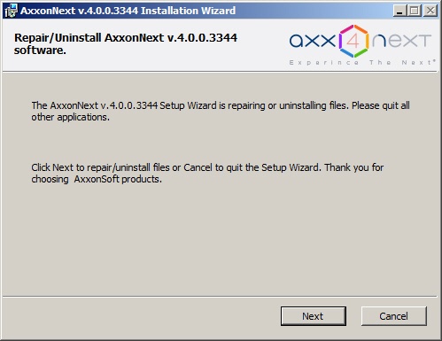Click the 'Experience The Next' tagline
Screen dimensions: 442x341
(x=362, y=63)
